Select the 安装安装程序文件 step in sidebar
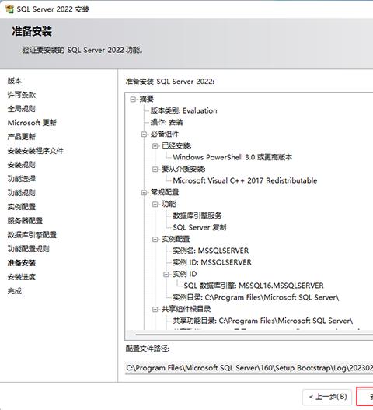Image resolution: width=373 pixels, height=410 pixels. [x=36, y=151]
